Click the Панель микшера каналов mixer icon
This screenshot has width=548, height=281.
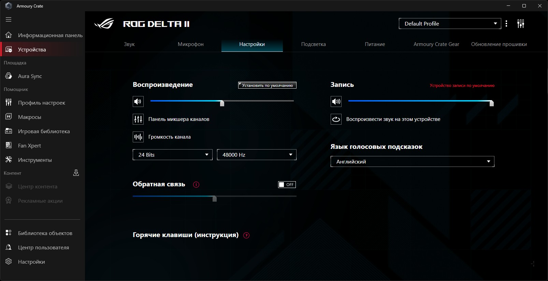(138, 119)
